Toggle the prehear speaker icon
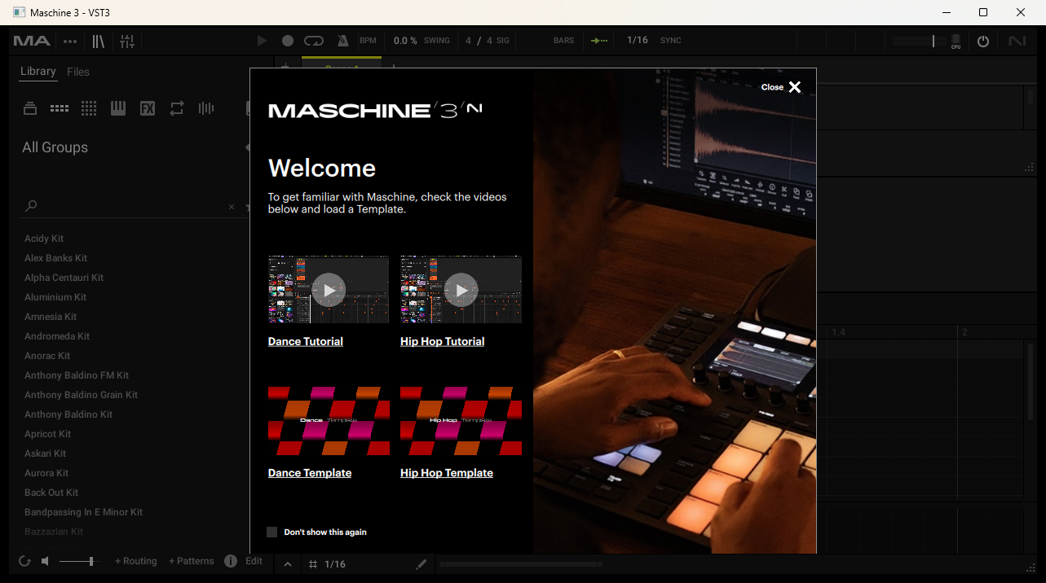The image size is (1046, 583). (46, 561)
